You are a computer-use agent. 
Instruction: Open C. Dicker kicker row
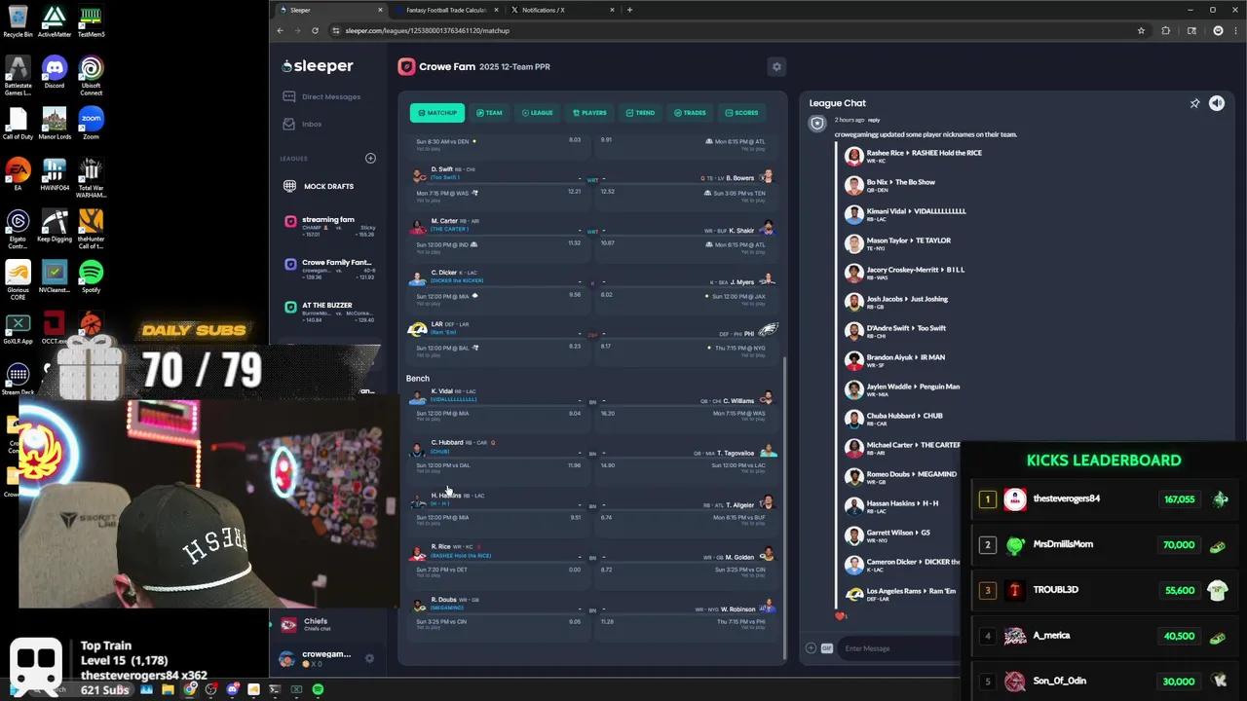(497, 286)
